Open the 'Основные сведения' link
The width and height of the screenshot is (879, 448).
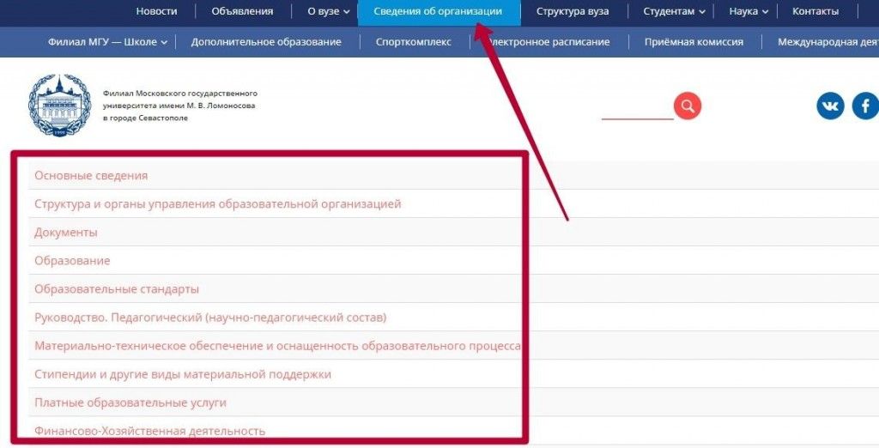click(x=91, y=176)
